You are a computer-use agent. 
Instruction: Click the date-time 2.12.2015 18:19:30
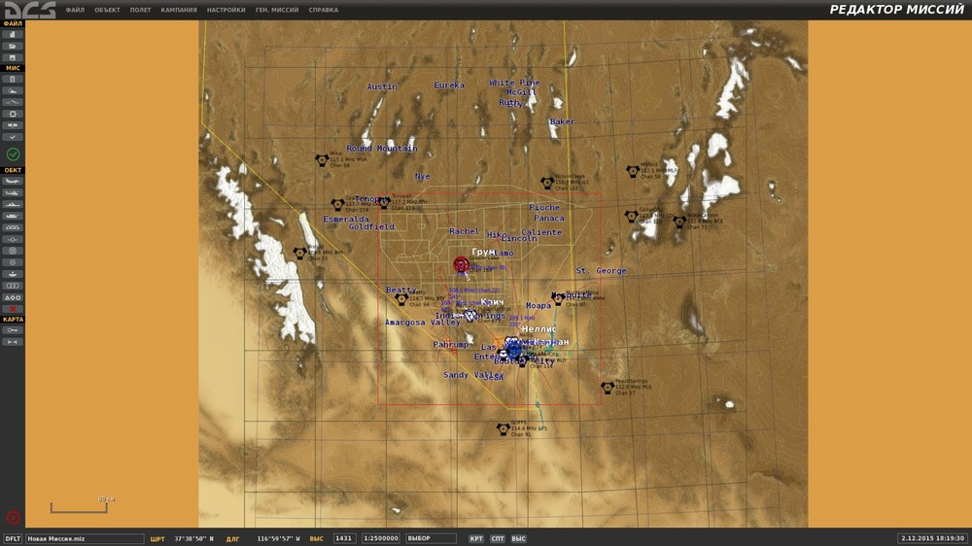[932, 538]
